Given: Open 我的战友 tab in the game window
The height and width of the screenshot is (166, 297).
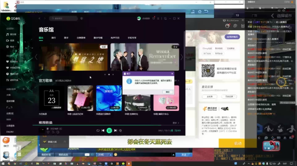Looking at the screenshot, I should coord(63,154).
